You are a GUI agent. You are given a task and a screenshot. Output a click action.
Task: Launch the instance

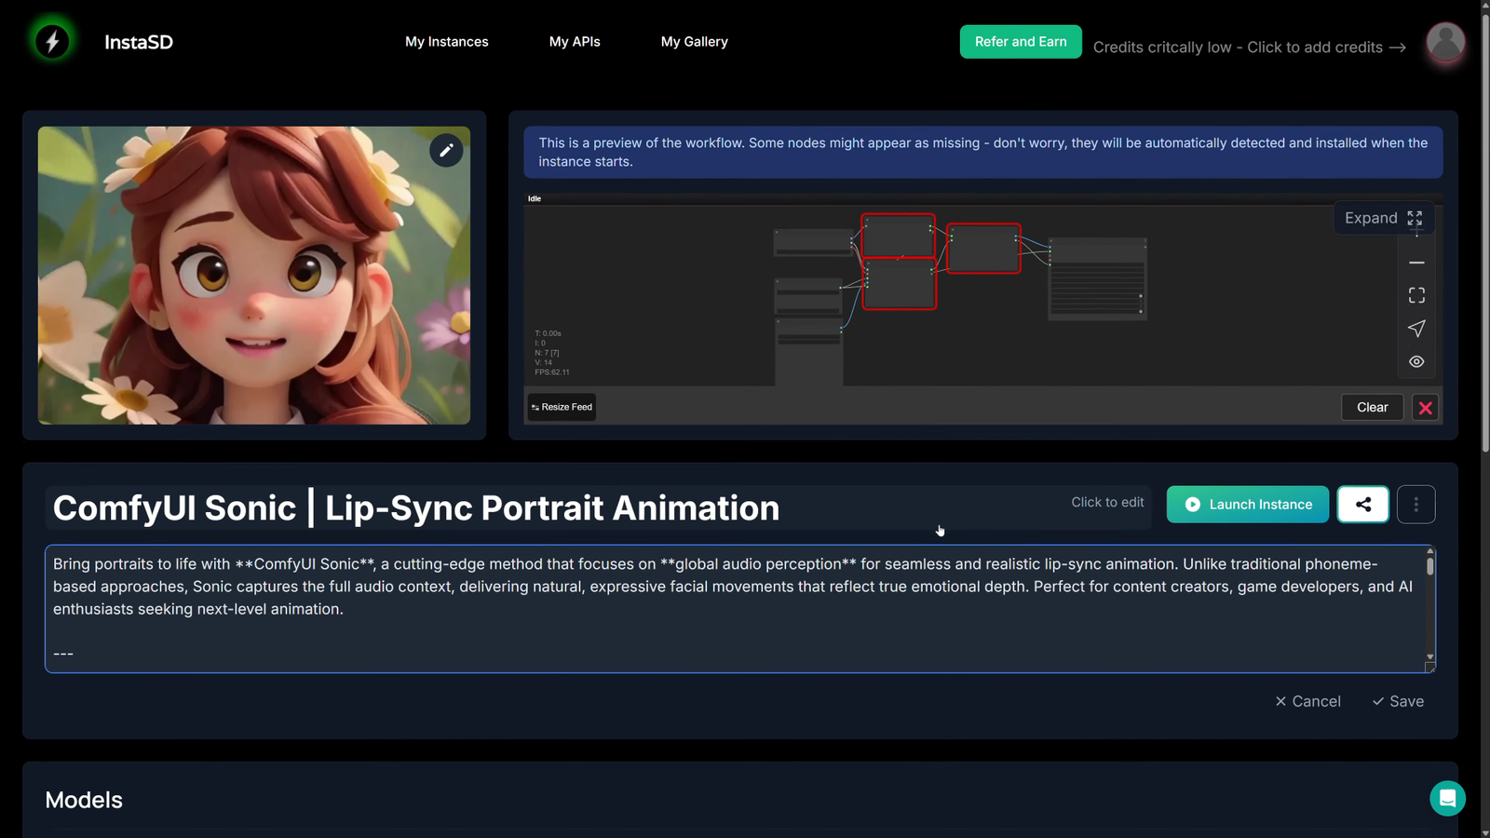[x=1247, y=505]
